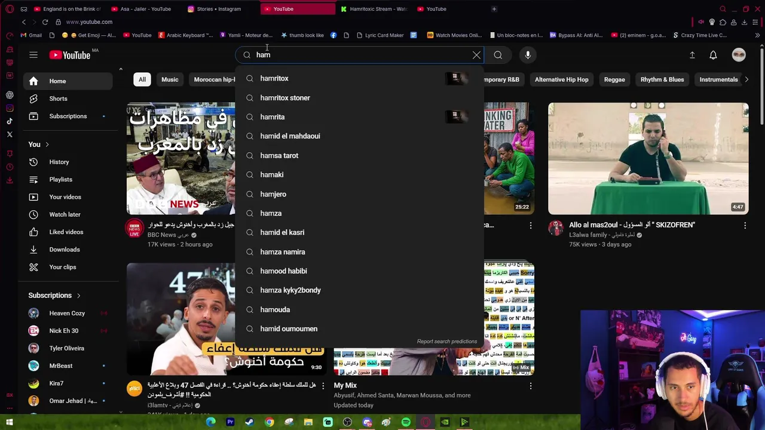This screenshot has width=765, height=430.
Task: Go back in the browser
Action: click(x=24, y=22)
